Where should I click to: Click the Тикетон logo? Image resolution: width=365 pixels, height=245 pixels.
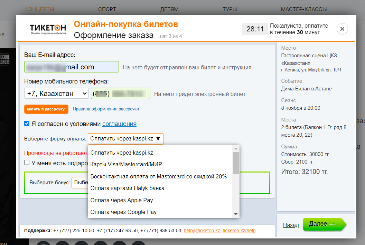[48, 29]
